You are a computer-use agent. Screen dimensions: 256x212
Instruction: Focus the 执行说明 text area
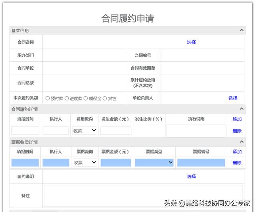click(196, 131)
